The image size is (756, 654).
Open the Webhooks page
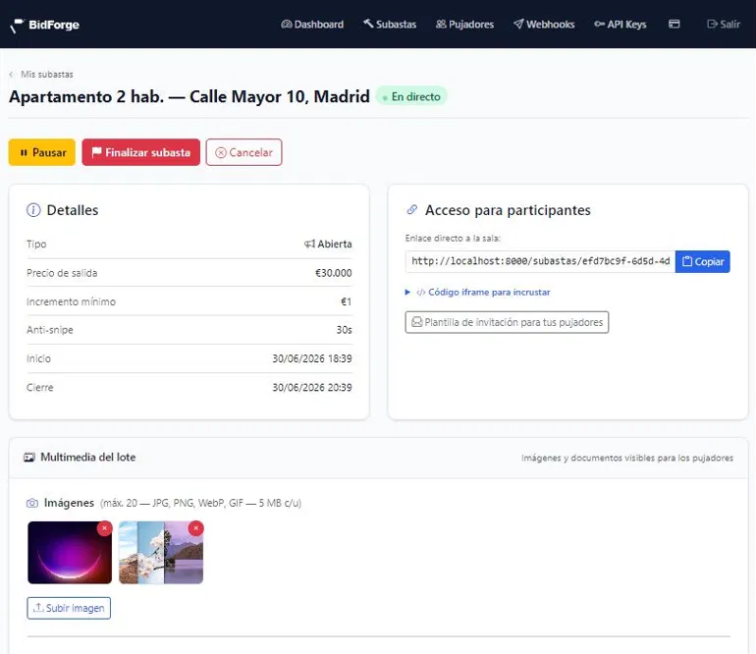tap(544, 25)
